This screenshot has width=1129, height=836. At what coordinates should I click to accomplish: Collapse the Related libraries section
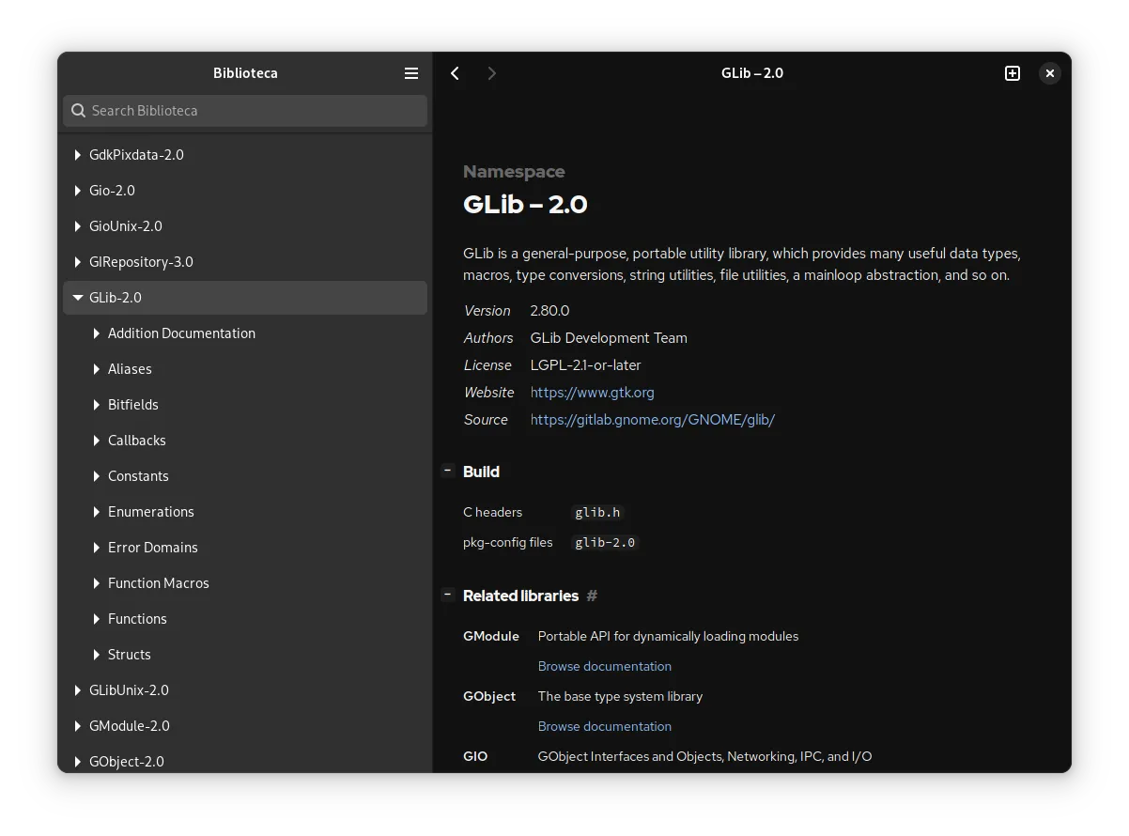pyautogui.click(x=448, y=595)
